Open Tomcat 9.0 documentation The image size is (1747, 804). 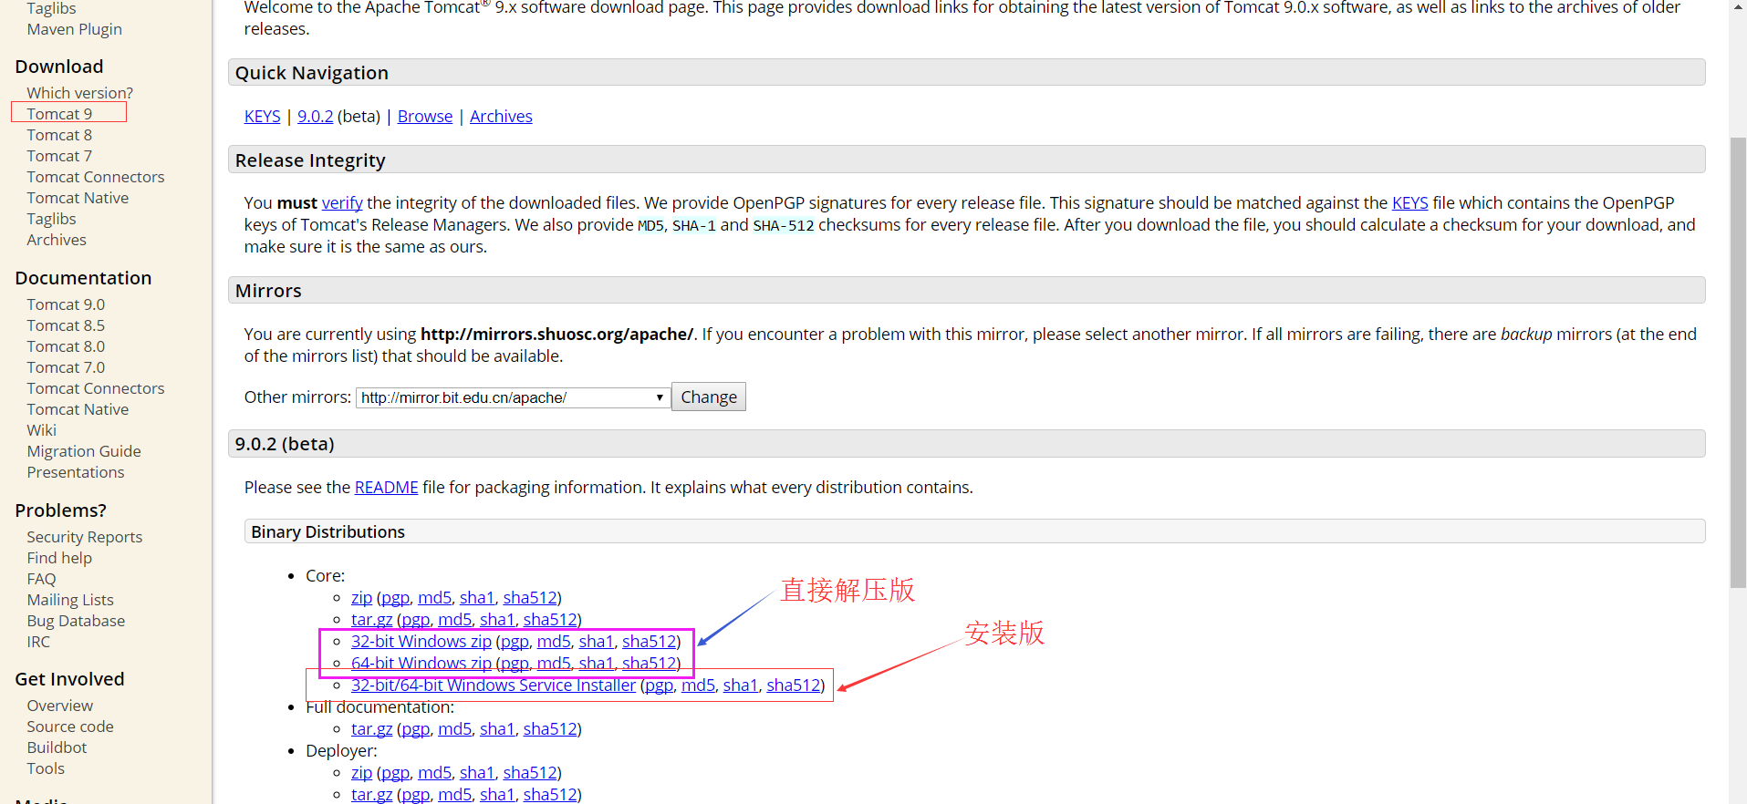coord(66,304)
